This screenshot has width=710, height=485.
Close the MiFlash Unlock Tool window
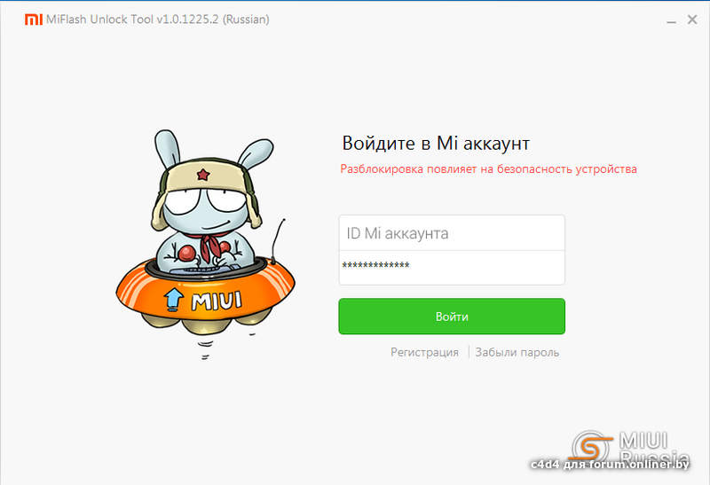point(692,20)
